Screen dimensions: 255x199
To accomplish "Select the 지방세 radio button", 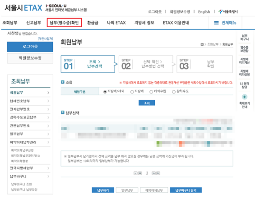I will pyautogui.click(x=132, y=92).
